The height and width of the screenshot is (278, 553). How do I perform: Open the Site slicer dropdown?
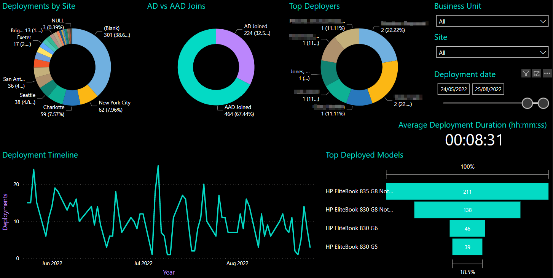point(492,52)
